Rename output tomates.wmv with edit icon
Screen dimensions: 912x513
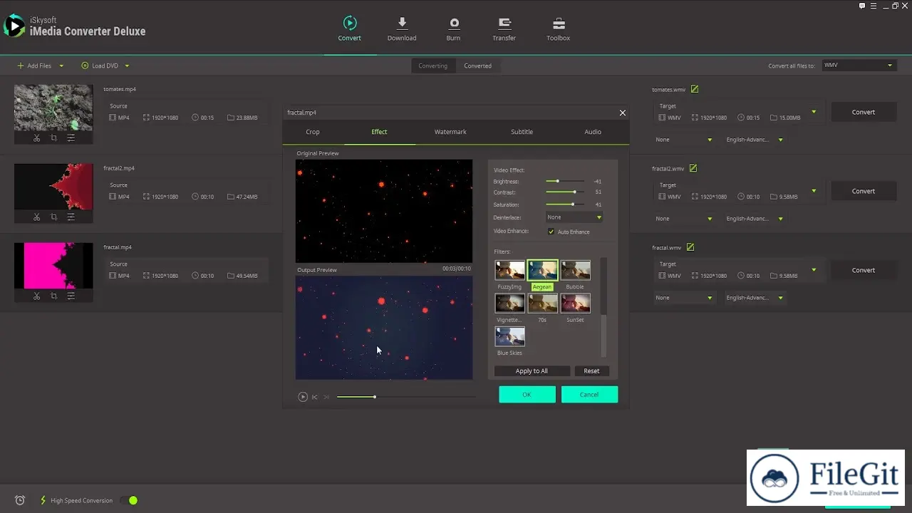click(x=695, y=89)
